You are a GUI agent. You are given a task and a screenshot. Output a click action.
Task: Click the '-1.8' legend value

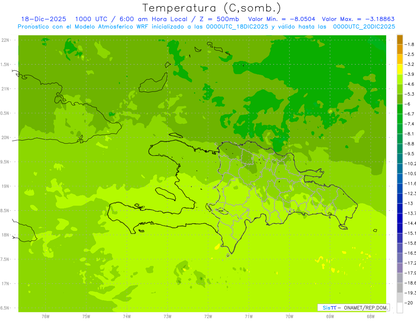(410, 44)
